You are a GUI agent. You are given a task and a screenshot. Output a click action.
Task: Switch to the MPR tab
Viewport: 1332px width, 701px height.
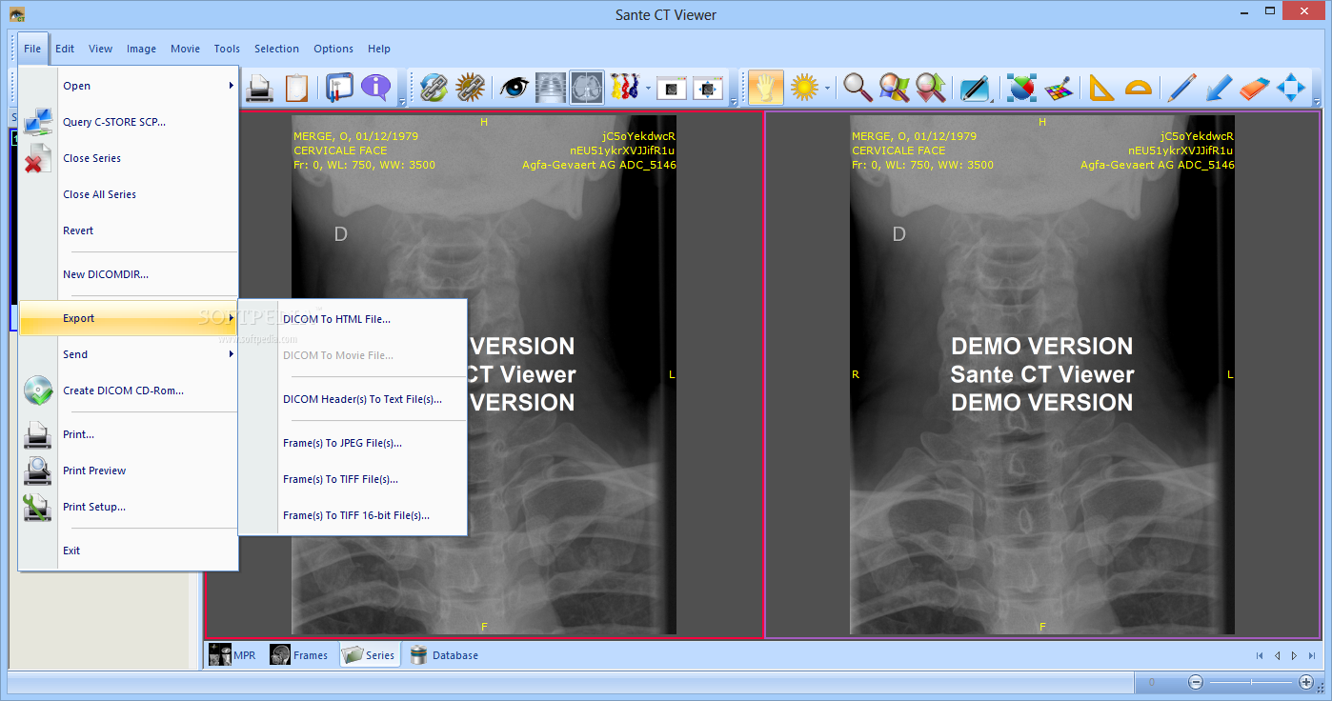(x=233, y=655)
